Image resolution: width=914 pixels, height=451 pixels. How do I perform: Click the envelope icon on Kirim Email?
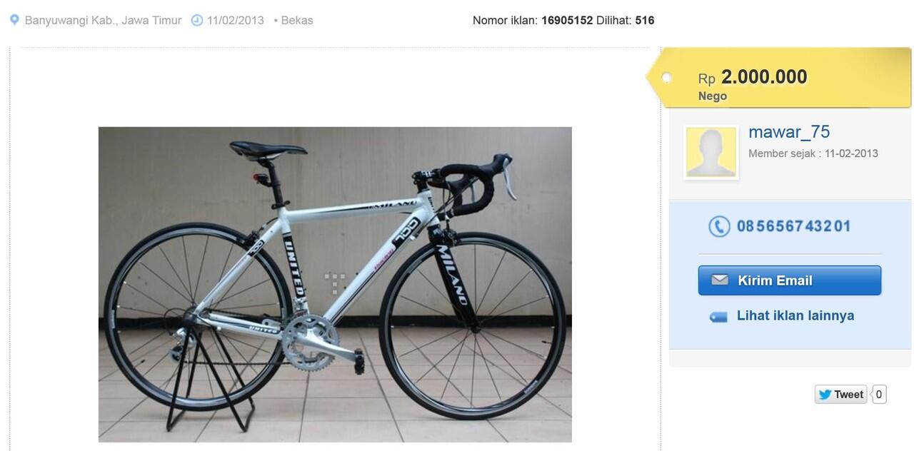point(720,280)
